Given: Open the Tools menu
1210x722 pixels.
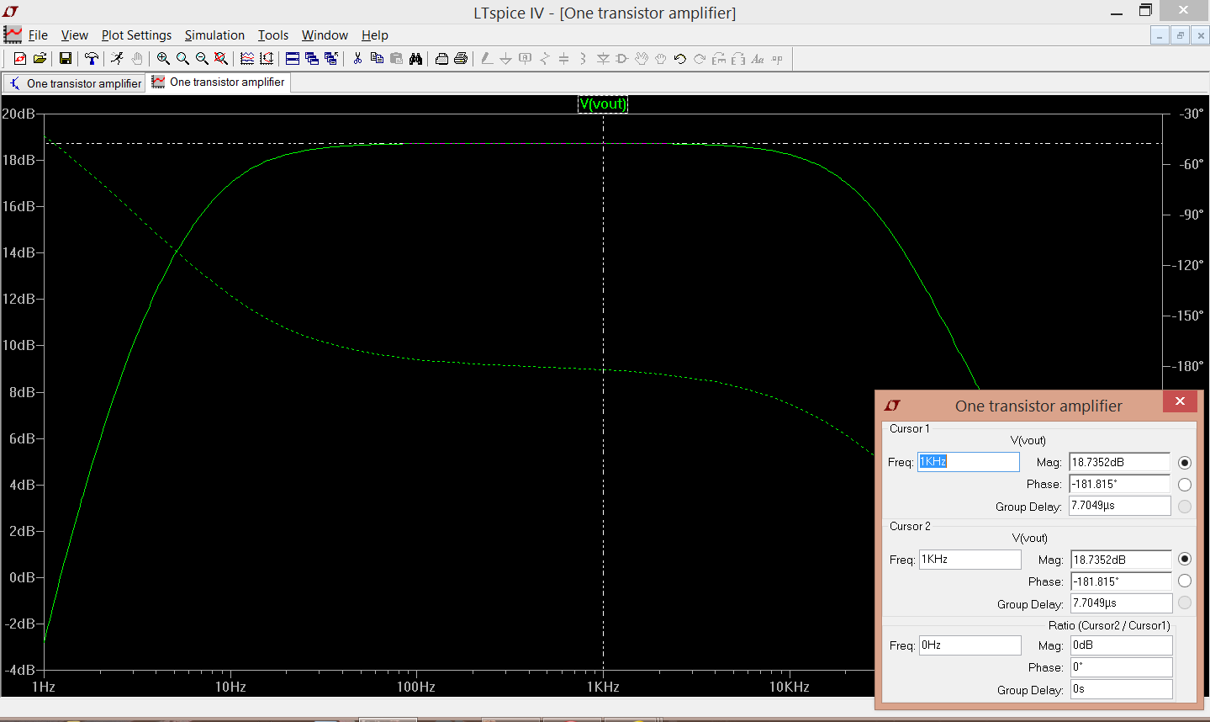Looking at the screenshot, I should click(x=273, y=35).
